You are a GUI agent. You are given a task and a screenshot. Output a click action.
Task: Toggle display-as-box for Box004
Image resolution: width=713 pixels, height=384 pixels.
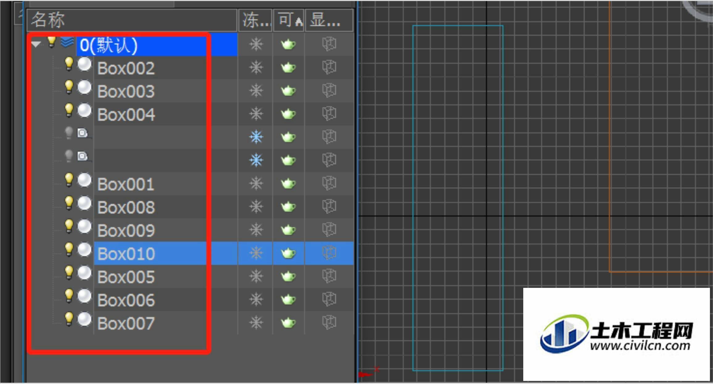(x=329, y=113)
